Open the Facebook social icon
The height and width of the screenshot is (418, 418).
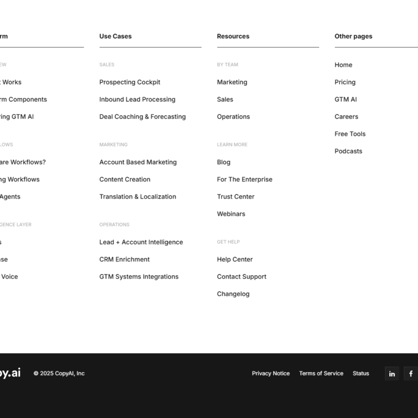coord(411,374)
